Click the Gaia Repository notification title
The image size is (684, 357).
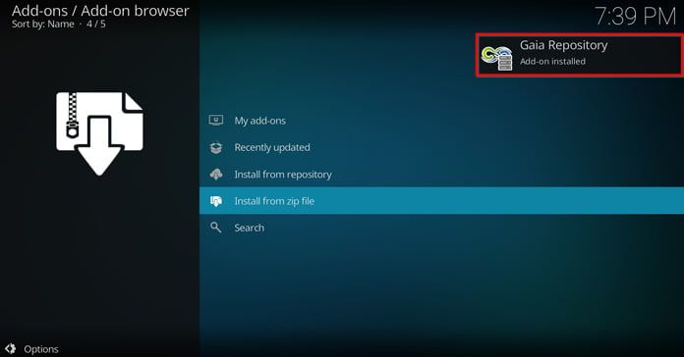(563, 45)
